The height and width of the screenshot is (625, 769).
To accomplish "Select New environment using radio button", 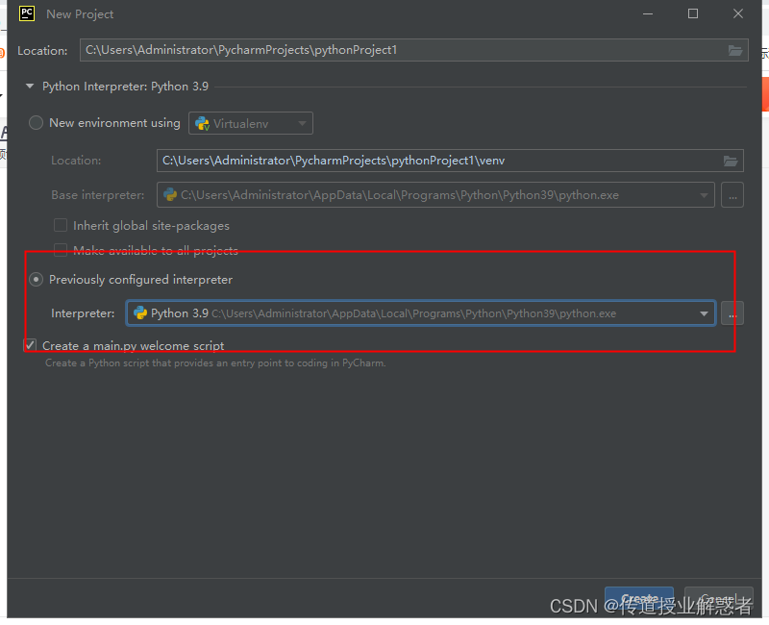I will coord(37,123).
